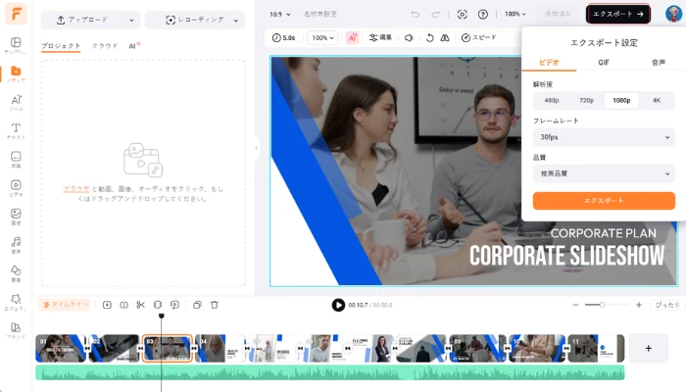This screenshot has height=392, width=686.
Task: Select the Audio export tab
Action: 658,63
